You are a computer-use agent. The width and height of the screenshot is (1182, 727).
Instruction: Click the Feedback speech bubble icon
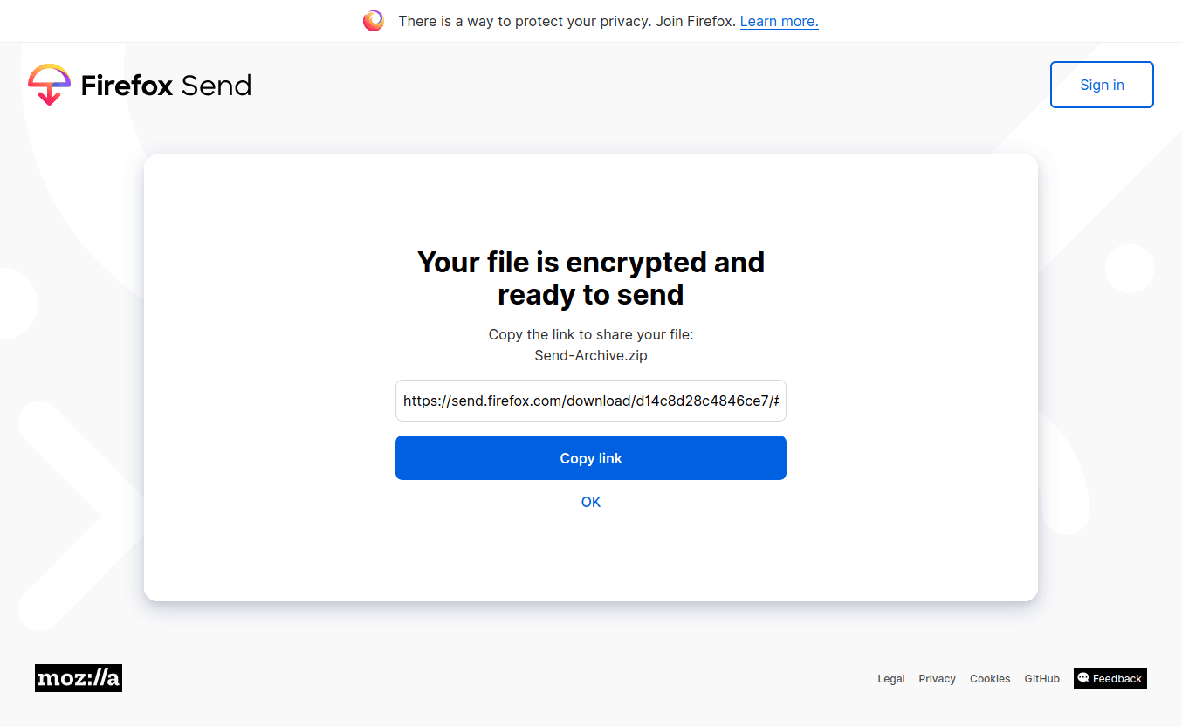point(1083,677)
